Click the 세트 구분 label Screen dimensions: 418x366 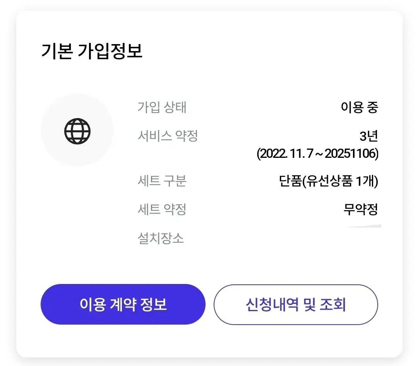coord(162,181)
